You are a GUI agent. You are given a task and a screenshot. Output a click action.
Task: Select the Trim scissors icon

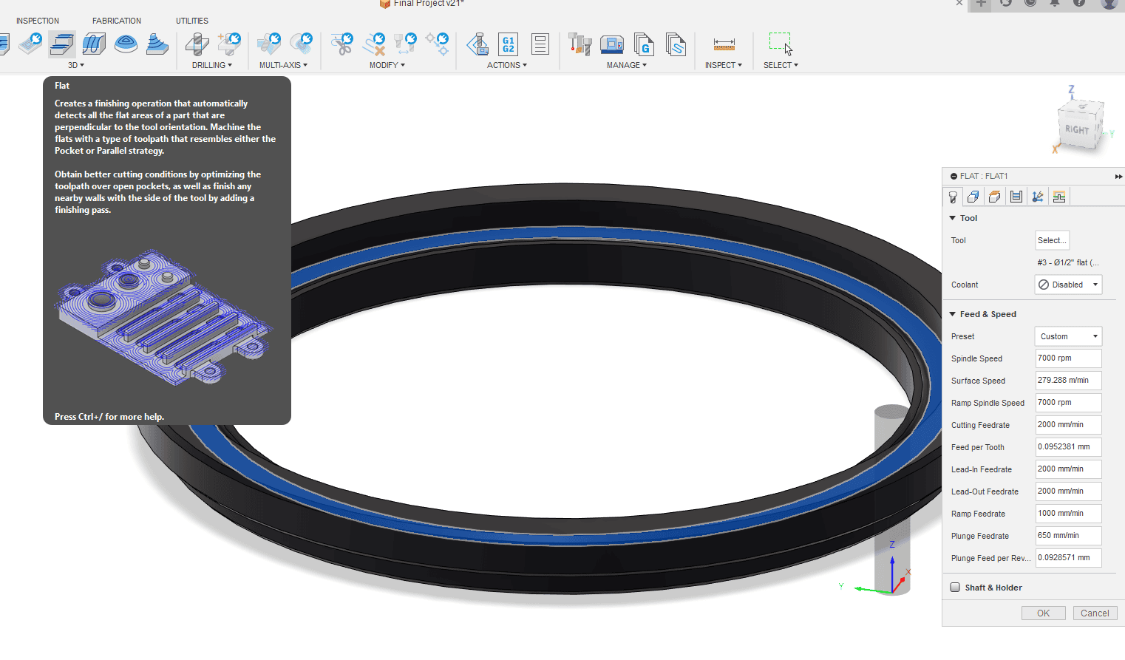click(341, 44)
